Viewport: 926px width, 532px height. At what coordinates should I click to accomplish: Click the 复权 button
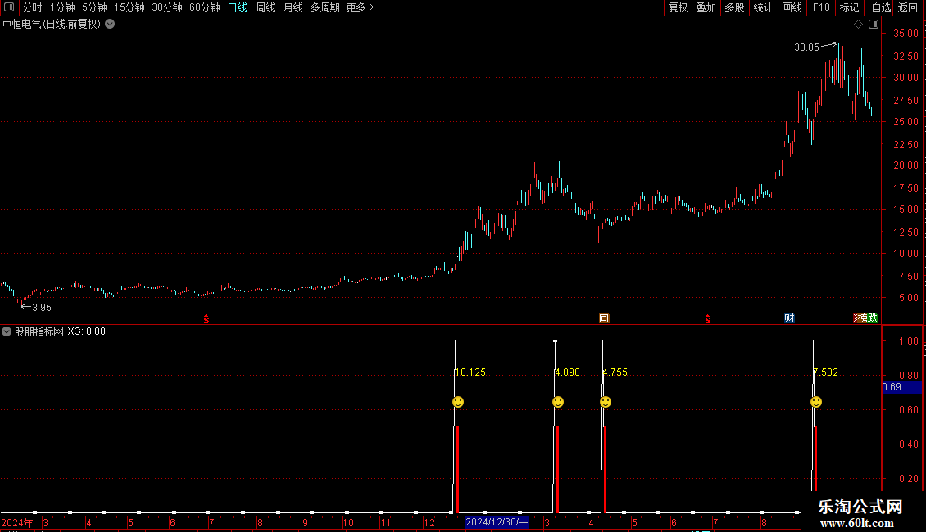point(678,7)
